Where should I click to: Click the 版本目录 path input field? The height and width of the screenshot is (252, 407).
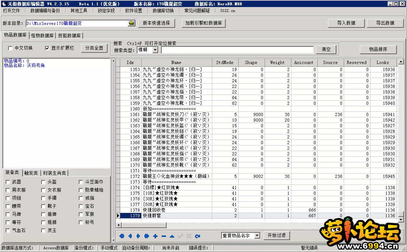point(77,23)
